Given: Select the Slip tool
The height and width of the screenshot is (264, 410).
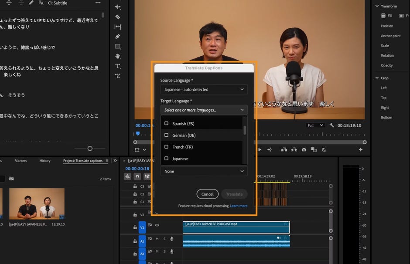Looking at the screenshot, I should pos(118,27).
